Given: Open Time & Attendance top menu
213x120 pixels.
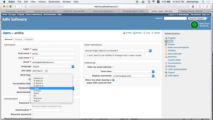Looking at the screenshot, I should 34,14.
